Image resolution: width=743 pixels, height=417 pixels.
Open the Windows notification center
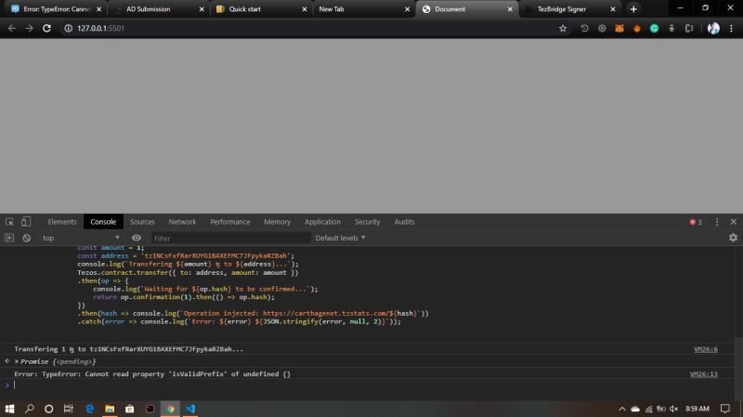click(x=725, y=409)
